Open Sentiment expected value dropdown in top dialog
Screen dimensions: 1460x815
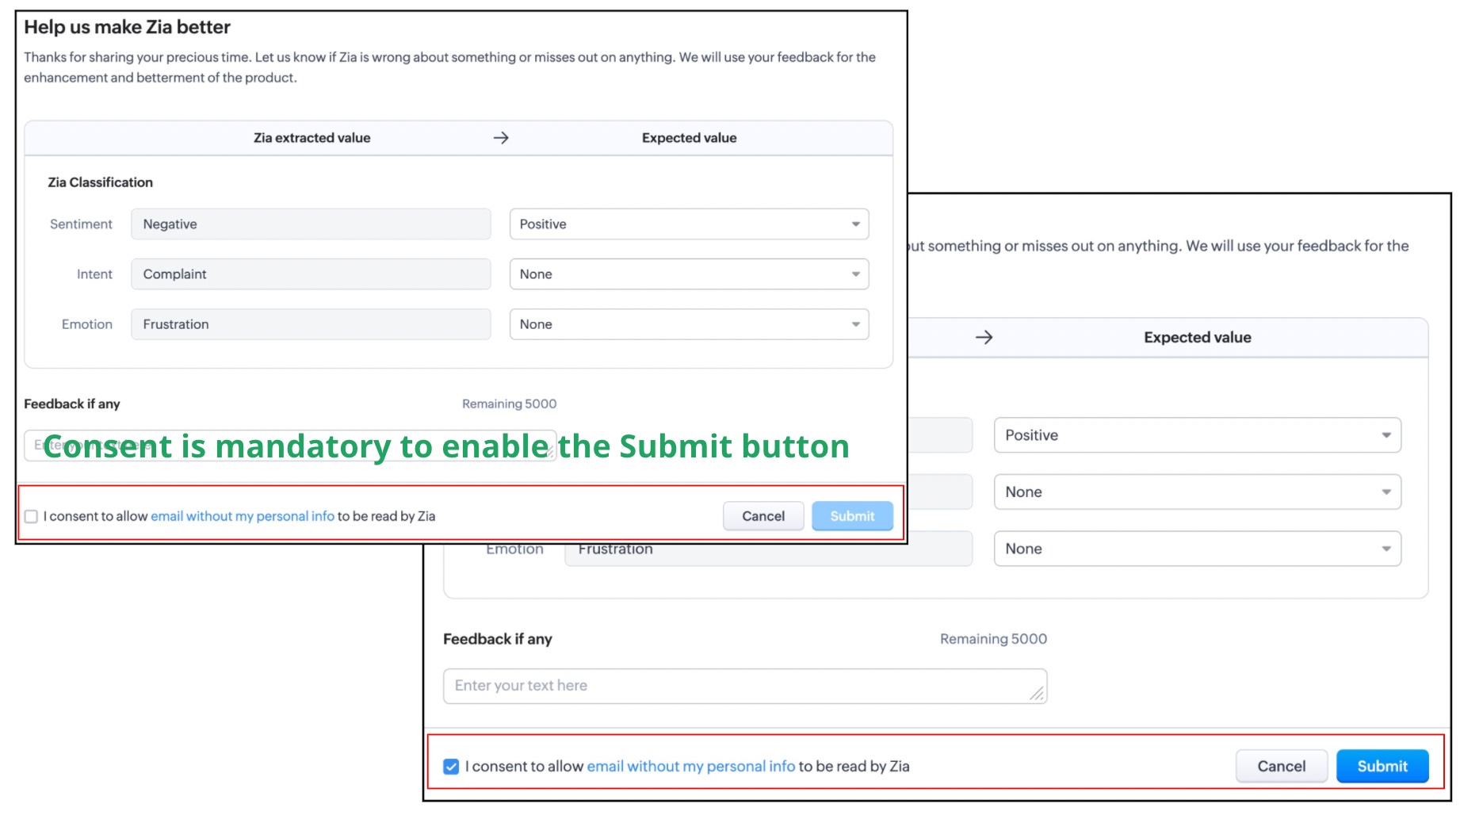click(x=689, y=224)
